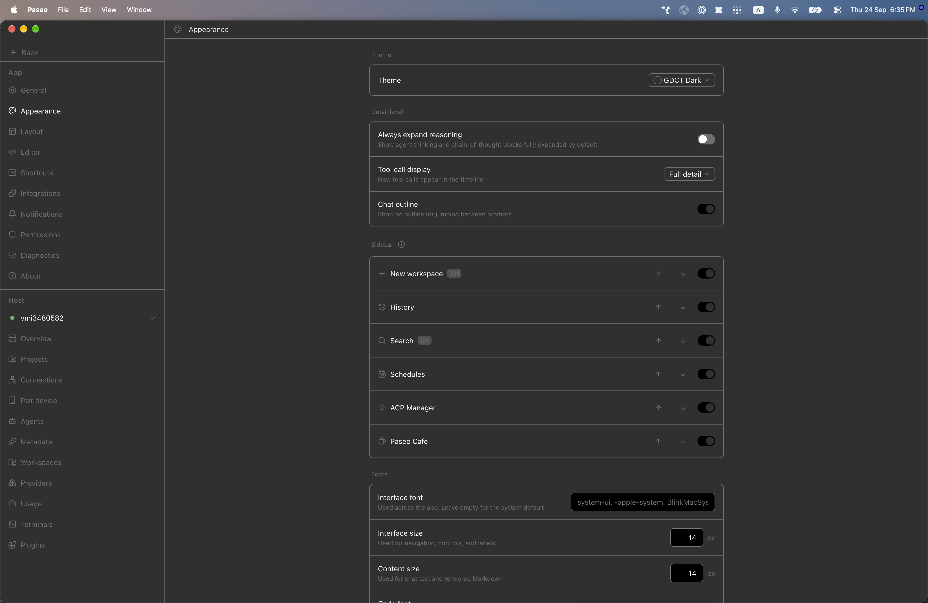Click the Sidebar section info icon
928x603 pixels.
coord(401,245)
